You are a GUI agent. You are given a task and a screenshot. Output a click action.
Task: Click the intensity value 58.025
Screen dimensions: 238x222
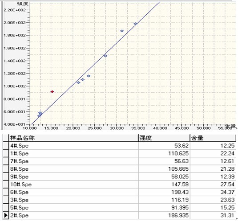(180, 177)
